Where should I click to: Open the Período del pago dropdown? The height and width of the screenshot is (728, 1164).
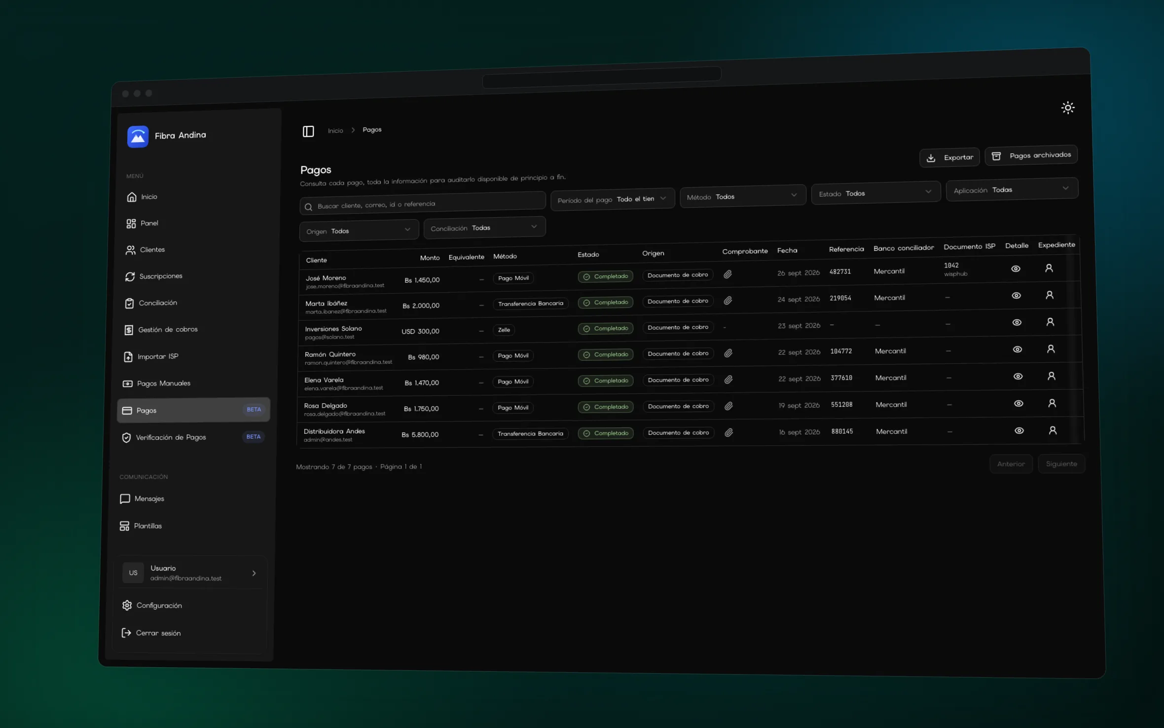tap(613, 199)
